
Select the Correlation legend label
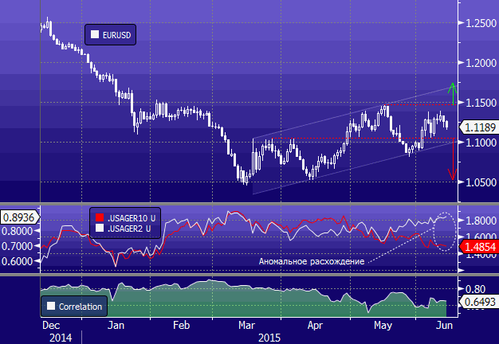[81, 305]
